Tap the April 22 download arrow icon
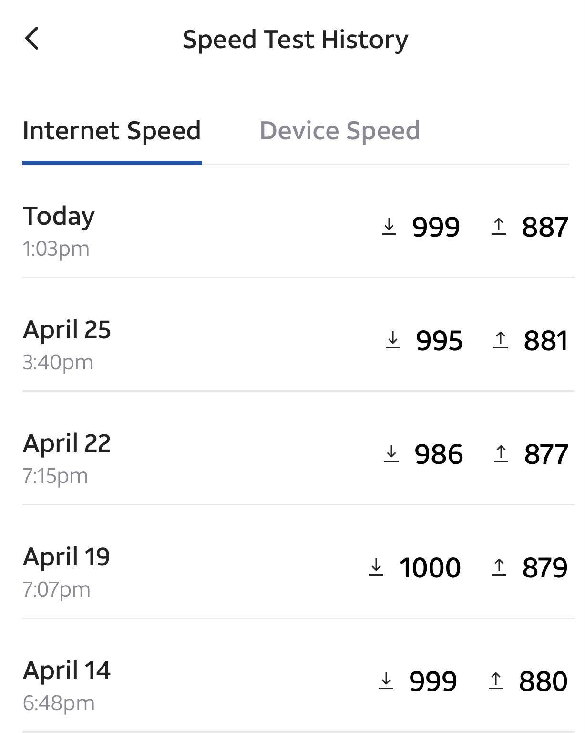This screenshot has width=585, height=733. pos(391,453)
